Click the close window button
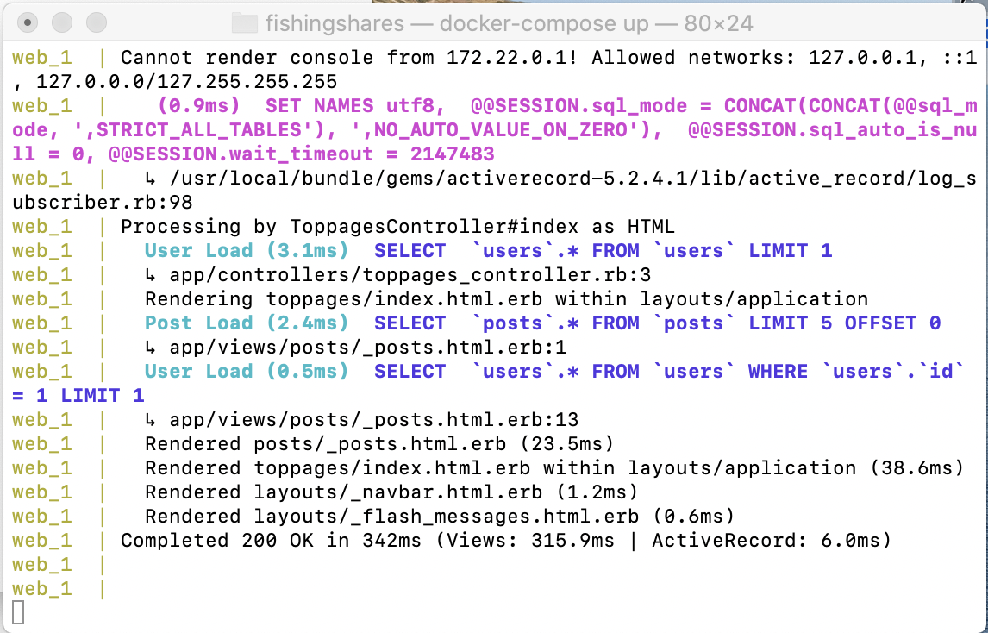The width and height of the screenshot is (988, 633). [28, 22]
